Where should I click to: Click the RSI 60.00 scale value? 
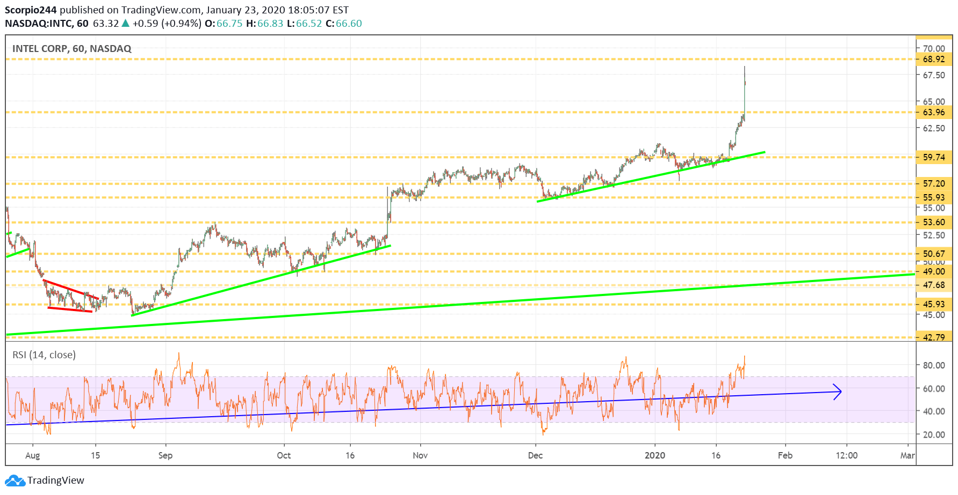coord(934,389)
